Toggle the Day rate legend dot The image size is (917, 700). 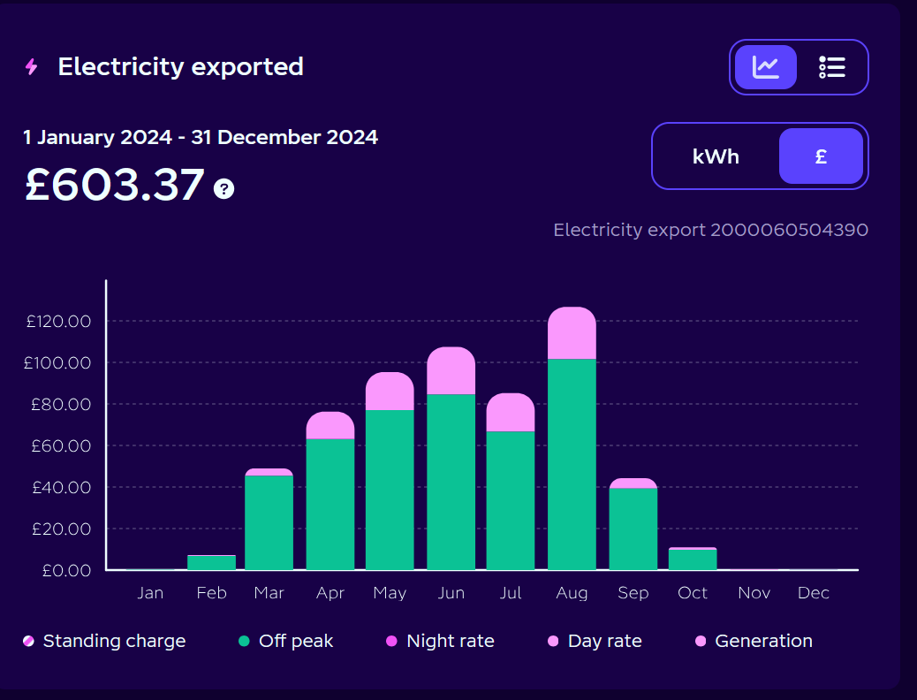tap(553, 641)
